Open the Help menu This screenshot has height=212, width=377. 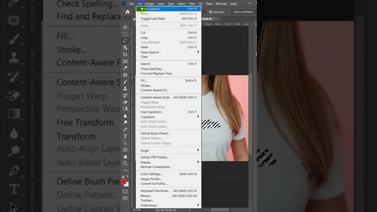coord(233,4)
